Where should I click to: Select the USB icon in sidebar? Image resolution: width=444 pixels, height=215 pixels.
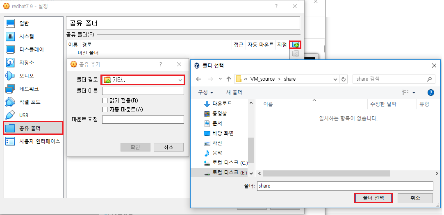tap(10, 115)
